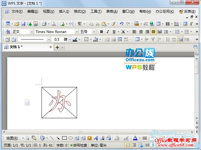
Task: Click the border color pen swatch
Action: (75, 40)
